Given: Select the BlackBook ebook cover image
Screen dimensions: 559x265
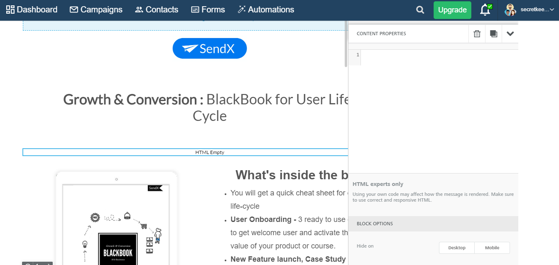Looking at the screenshot, I should click(116, 218).
